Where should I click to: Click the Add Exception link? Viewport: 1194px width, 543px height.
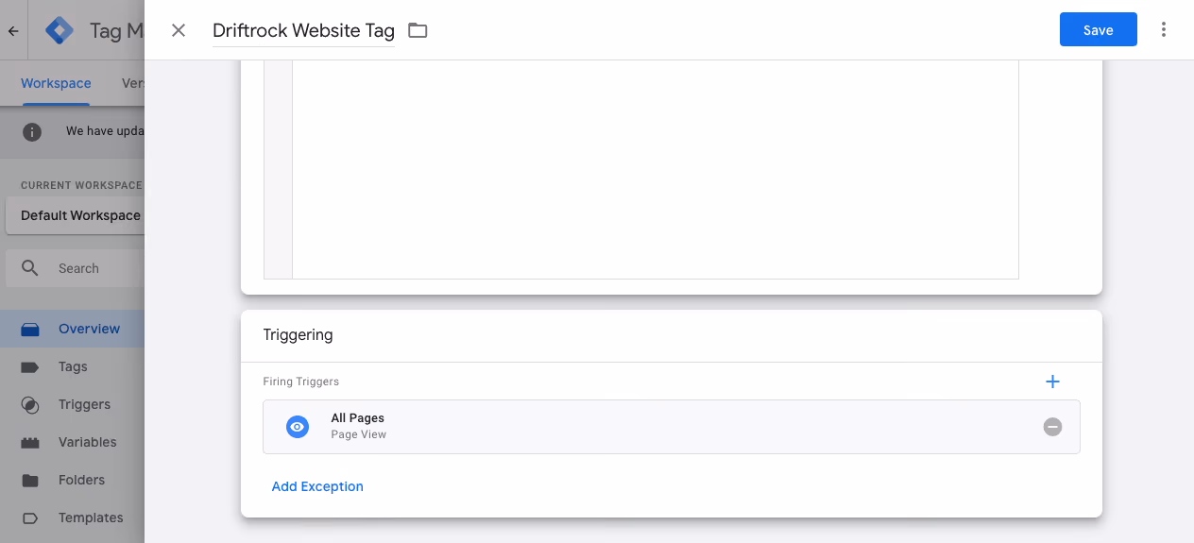(317, 486)
